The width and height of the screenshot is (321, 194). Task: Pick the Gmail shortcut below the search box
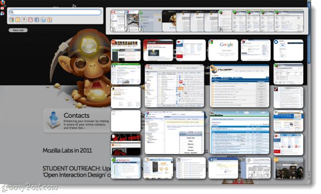(31, 20)
